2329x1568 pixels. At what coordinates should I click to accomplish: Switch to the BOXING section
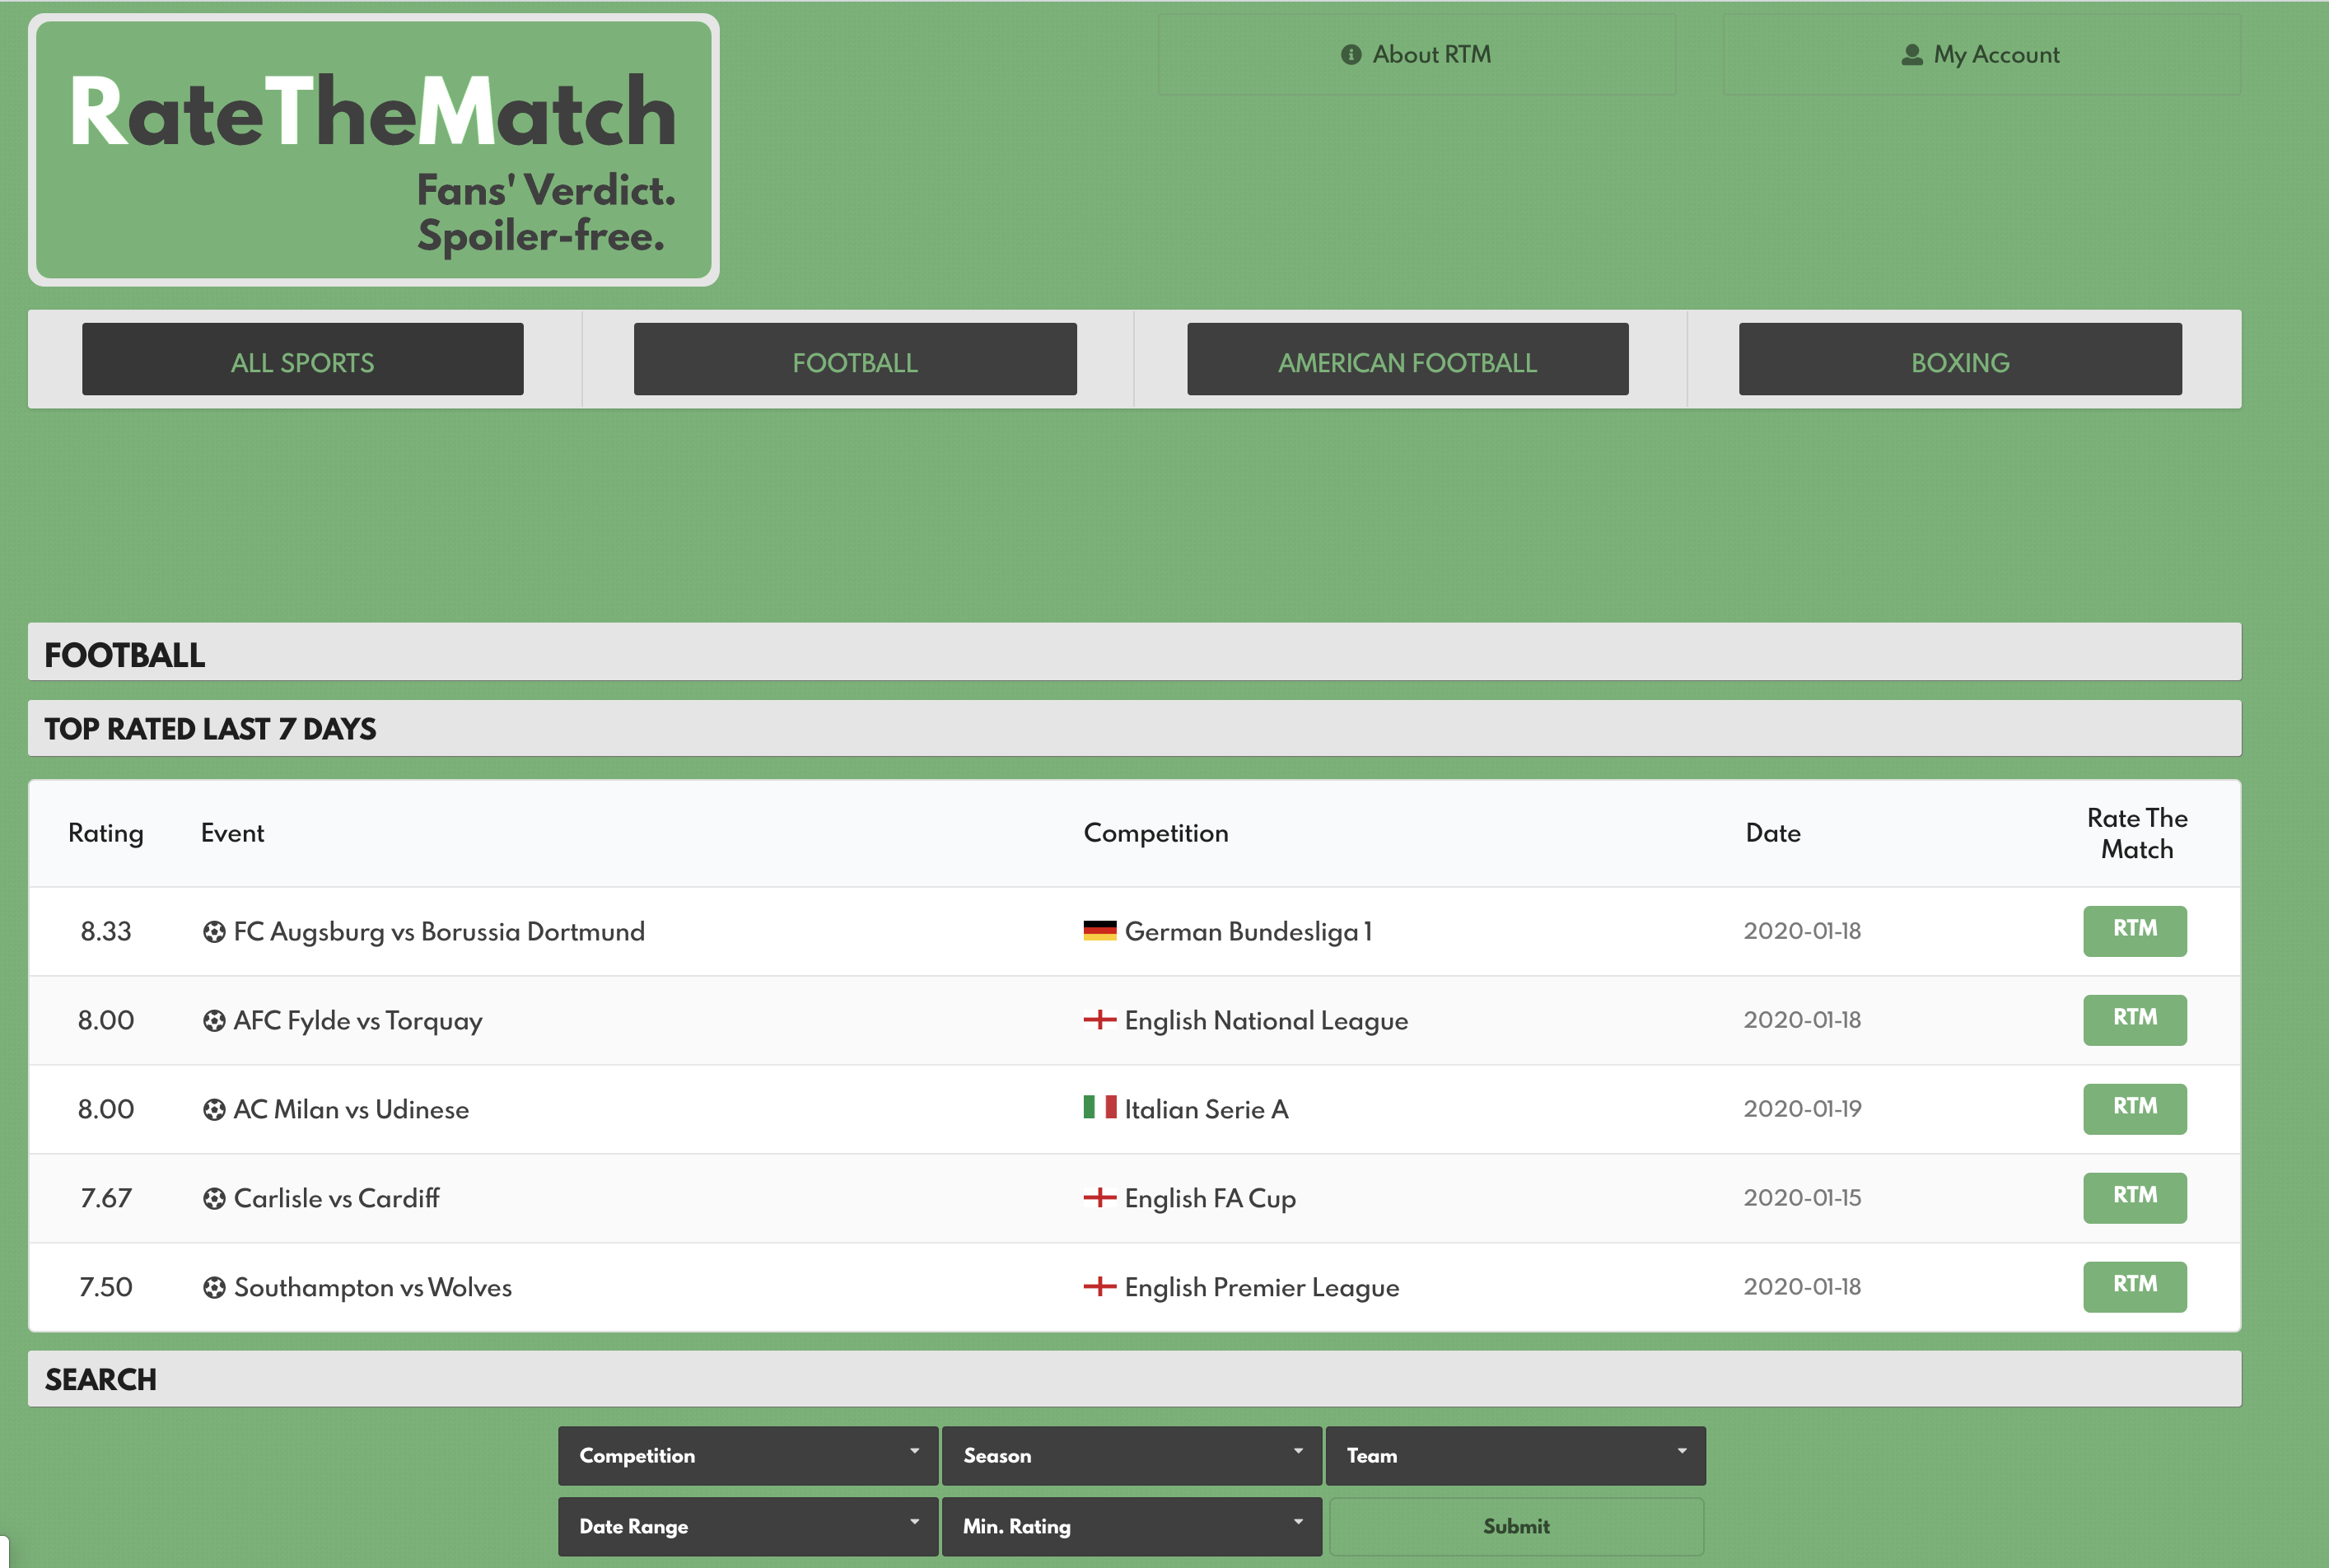click(x=1959, y=361)
